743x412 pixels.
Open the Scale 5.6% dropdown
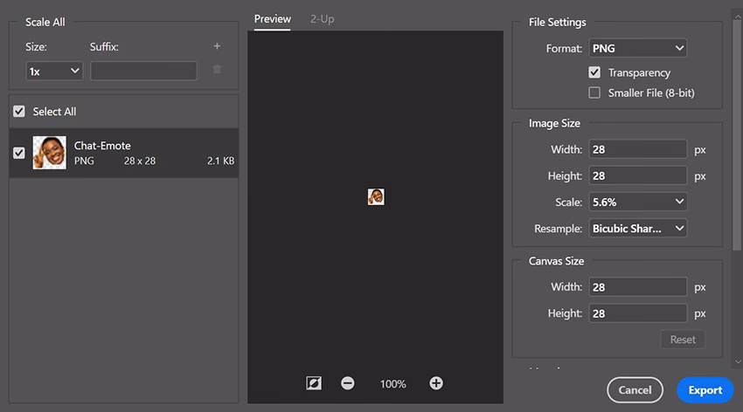[638, 202]
